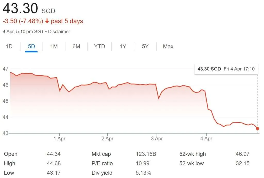The height and width of the screenshot is (178, 264).
Task: Click the Div yield label
Action: pos(102,173)
